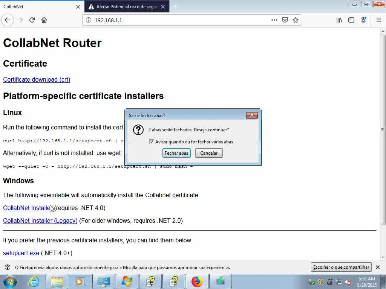Close the CollabNet tab
This screenshot has width=386, height=289.
78,7
